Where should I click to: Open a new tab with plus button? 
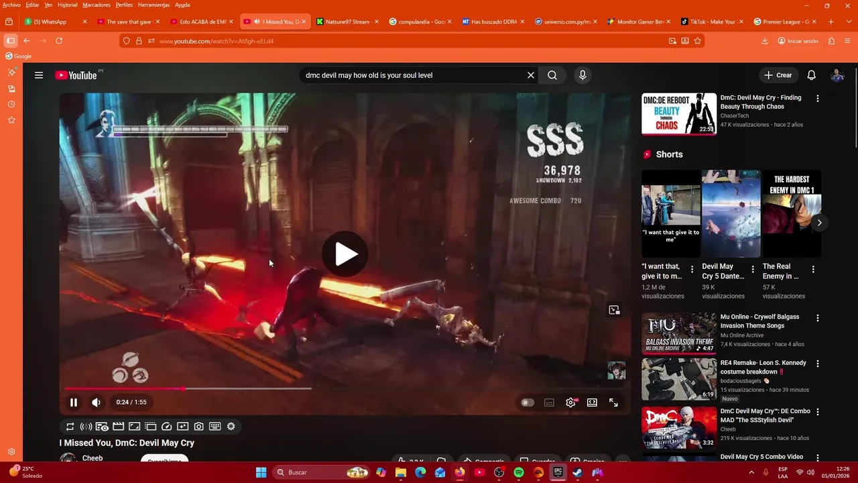[831, 21]
